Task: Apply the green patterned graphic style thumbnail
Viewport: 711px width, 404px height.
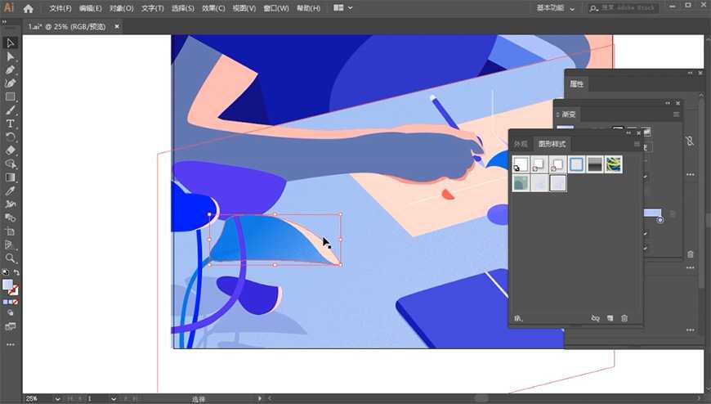Action: point(613,164)
